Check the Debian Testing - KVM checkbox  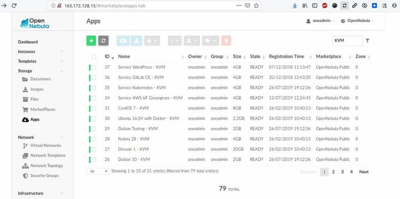[x=94, y=129]
